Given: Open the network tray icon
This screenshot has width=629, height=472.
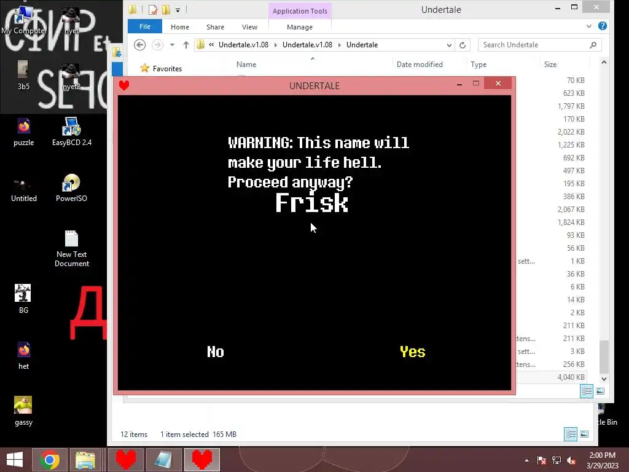Looking at the screenshot, I should point(557,460).
